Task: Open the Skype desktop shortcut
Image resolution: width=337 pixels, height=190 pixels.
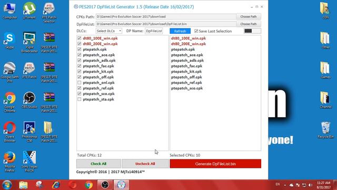Action: 9,41
